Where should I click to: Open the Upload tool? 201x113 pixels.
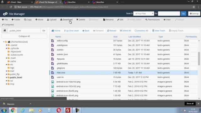(52, 19)
